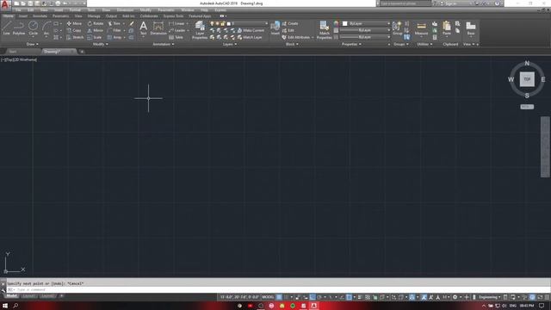Image resolution: width=551 pixels, height=310 pixels.
Task: Select the Arc tool
Action: click(46, 28)
